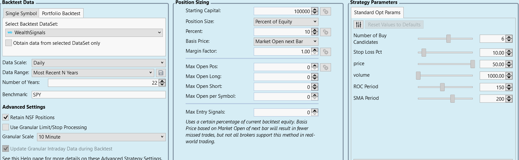Click the save Data Range floppy icon
Screen dimensions: 519x160
click(161, 73)
